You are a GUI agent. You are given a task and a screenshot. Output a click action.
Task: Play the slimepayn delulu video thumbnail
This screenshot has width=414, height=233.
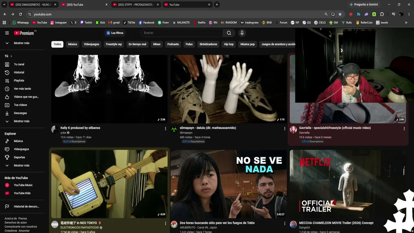pos(229,89)
